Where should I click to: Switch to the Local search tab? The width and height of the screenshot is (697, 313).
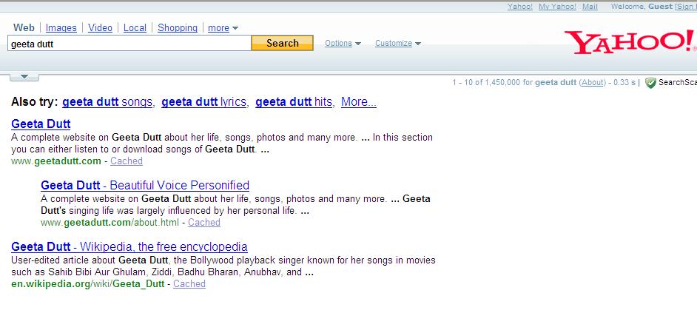[135, 27]
